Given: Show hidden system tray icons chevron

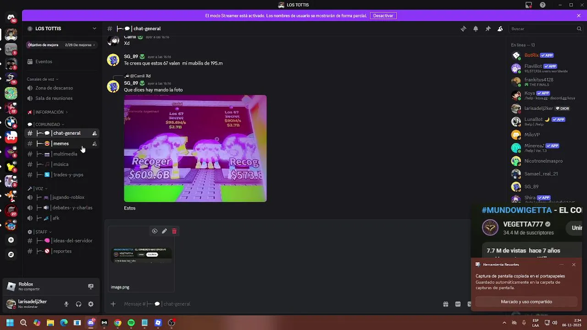Looking at the screenshot, I should pyautogui.click(x=504, y=323).
